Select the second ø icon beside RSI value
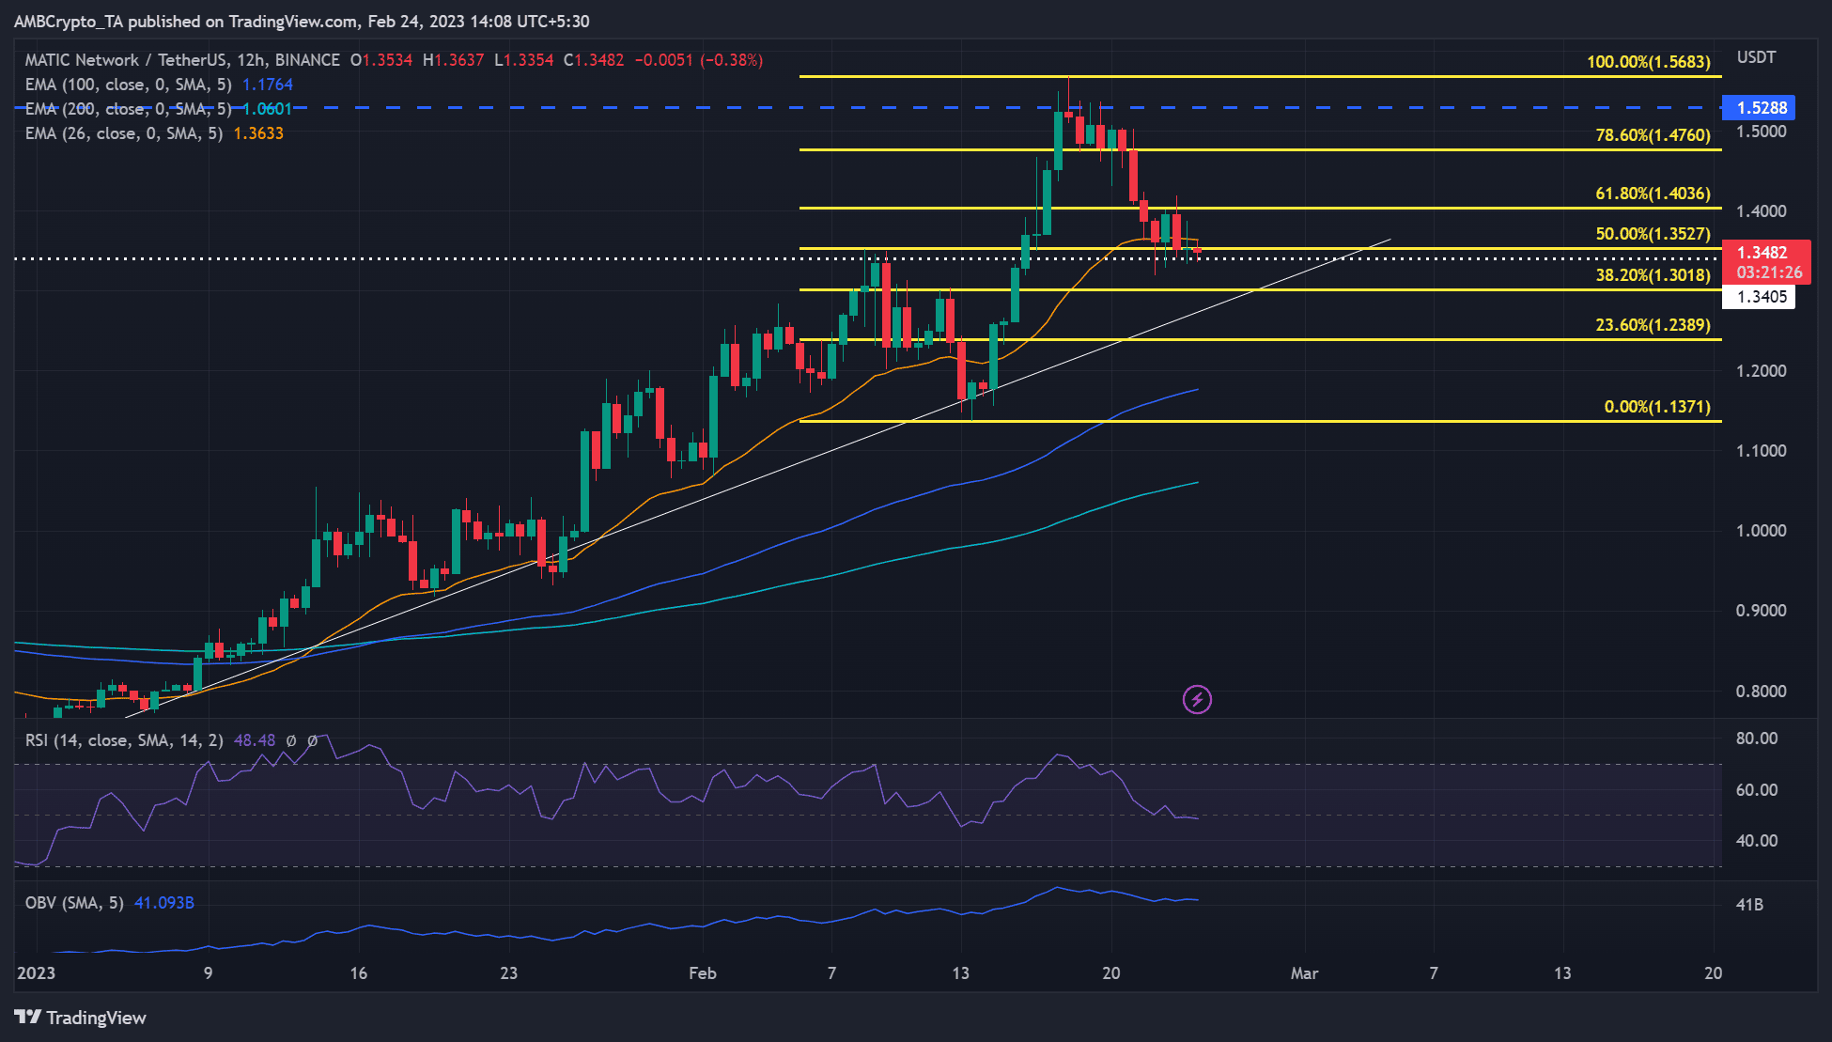Viewport: 1832px width, 1042px height. (315, 740)
